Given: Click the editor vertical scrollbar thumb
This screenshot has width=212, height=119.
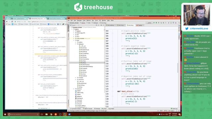Looking at the screenshot, I should (178, 68).
